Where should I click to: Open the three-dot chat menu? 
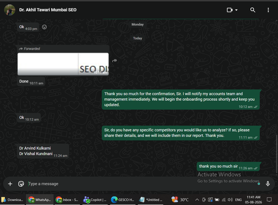click(x=268, y=10)
